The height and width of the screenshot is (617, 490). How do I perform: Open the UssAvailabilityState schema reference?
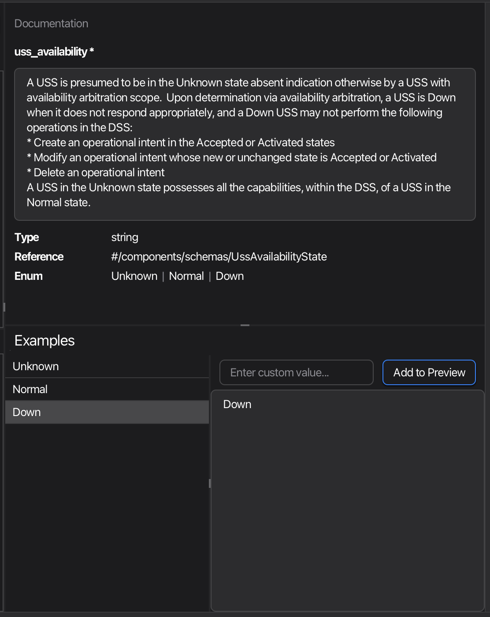point(219,256)
